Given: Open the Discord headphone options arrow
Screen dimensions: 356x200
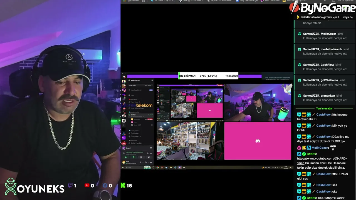Looking at the screenshot, I should tap(148, 162).
